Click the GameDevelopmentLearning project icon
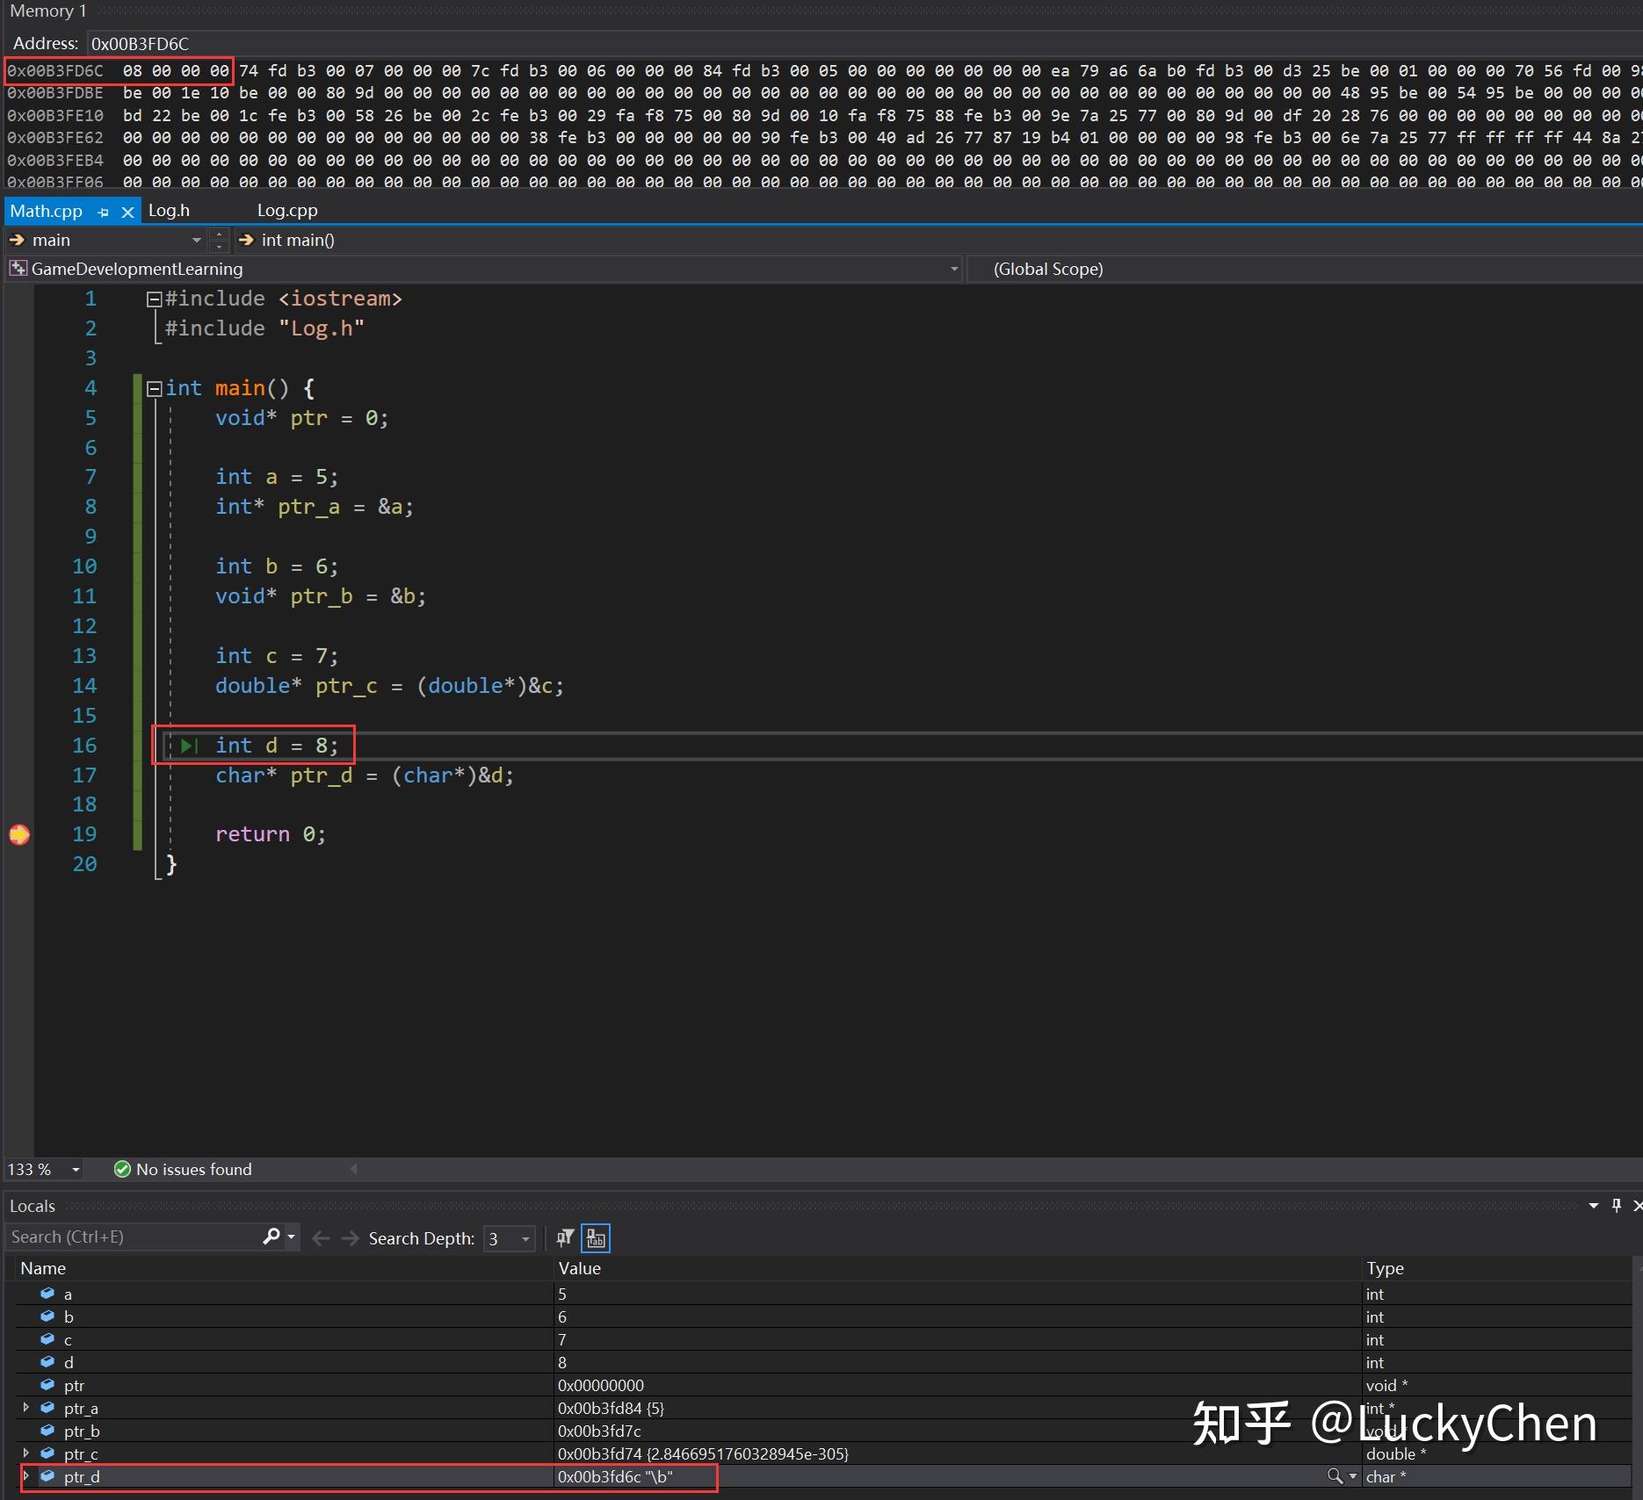1643x1500 pixels. coord(18,269)
